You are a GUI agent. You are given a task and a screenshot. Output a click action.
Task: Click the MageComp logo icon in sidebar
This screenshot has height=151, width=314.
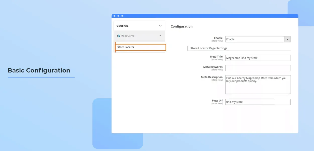pos(119,36)
